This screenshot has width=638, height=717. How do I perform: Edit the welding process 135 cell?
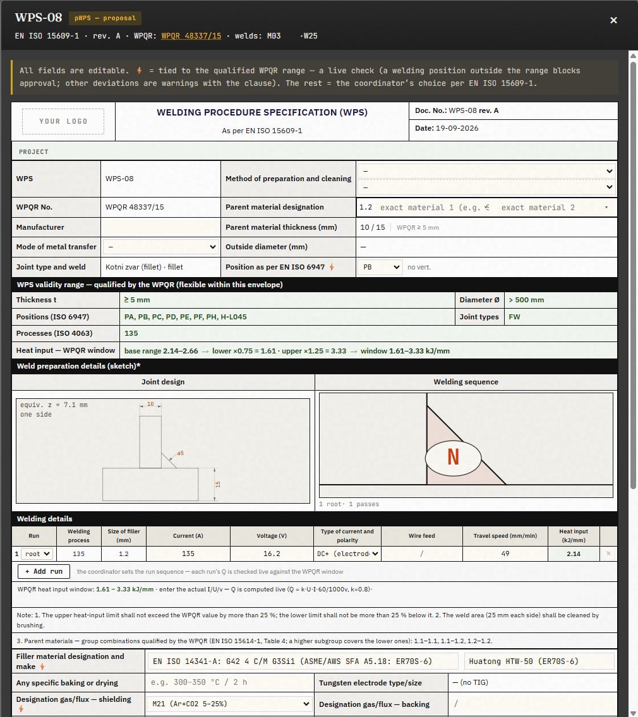click(79, 554)
